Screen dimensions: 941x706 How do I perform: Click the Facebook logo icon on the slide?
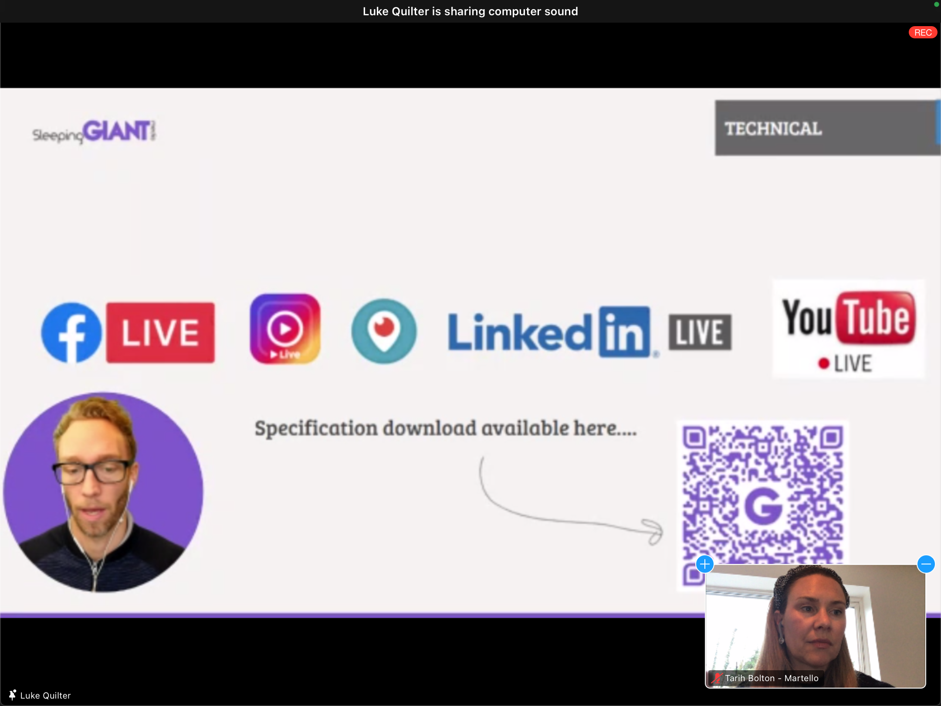tap(71, 333)
